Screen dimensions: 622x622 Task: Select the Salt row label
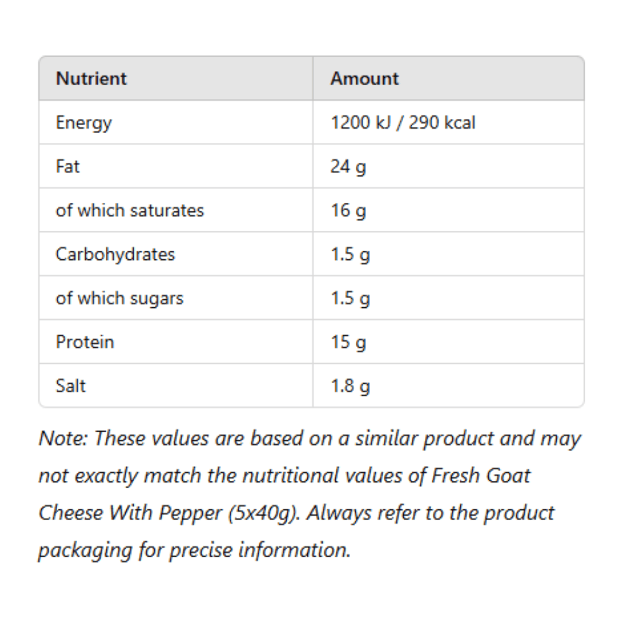click(71, 386)
